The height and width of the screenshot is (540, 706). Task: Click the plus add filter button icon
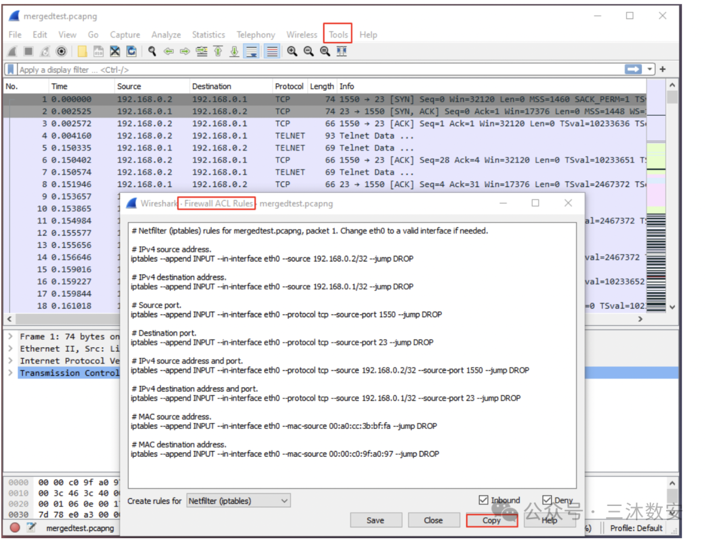662,69
